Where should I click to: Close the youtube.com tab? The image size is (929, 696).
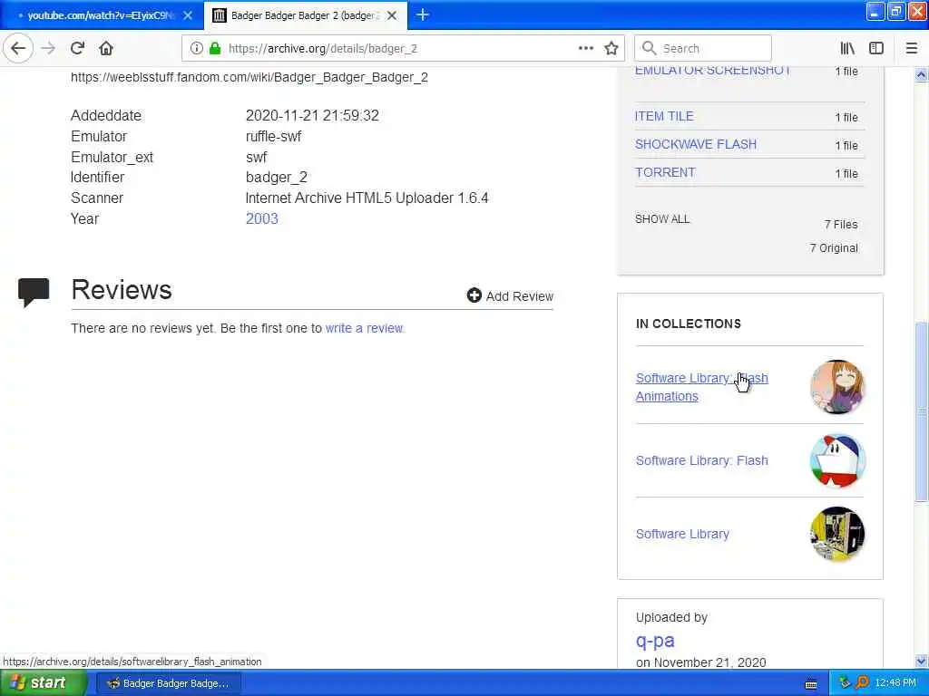click(188, 15)
